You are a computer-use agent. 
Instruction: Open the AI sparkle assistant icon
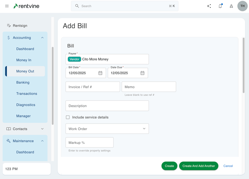click(x=209, y=6)
